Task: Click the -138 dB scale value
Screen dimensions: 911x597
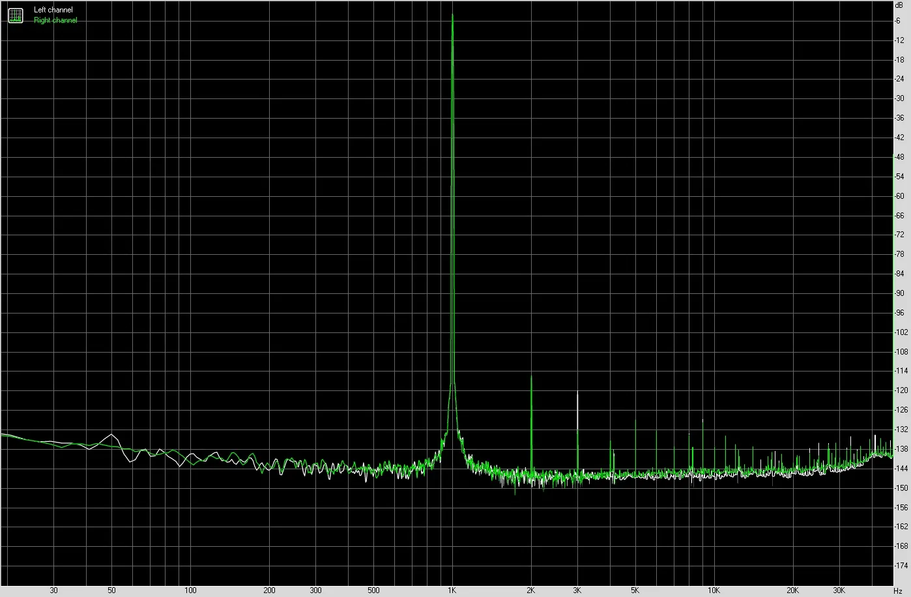Action: point(901,449)
